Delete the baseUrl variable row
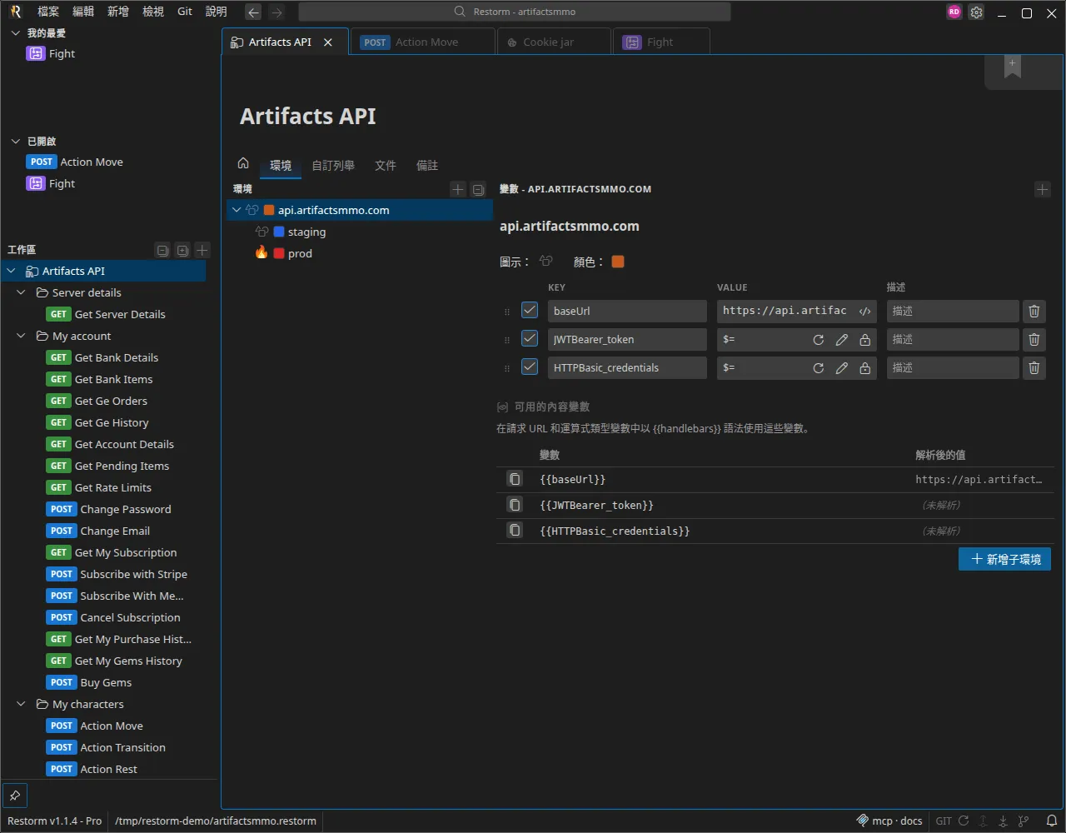The height and width of the screenshot is (833, 1066). coord(1034,312)
